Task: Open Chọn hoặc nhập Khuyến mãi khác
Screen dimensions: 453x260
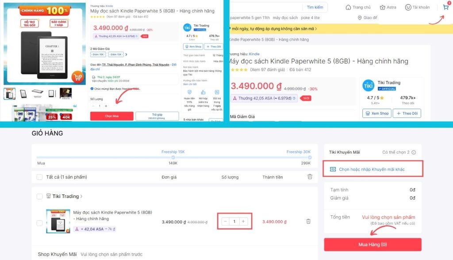Action: pos(373,169)
